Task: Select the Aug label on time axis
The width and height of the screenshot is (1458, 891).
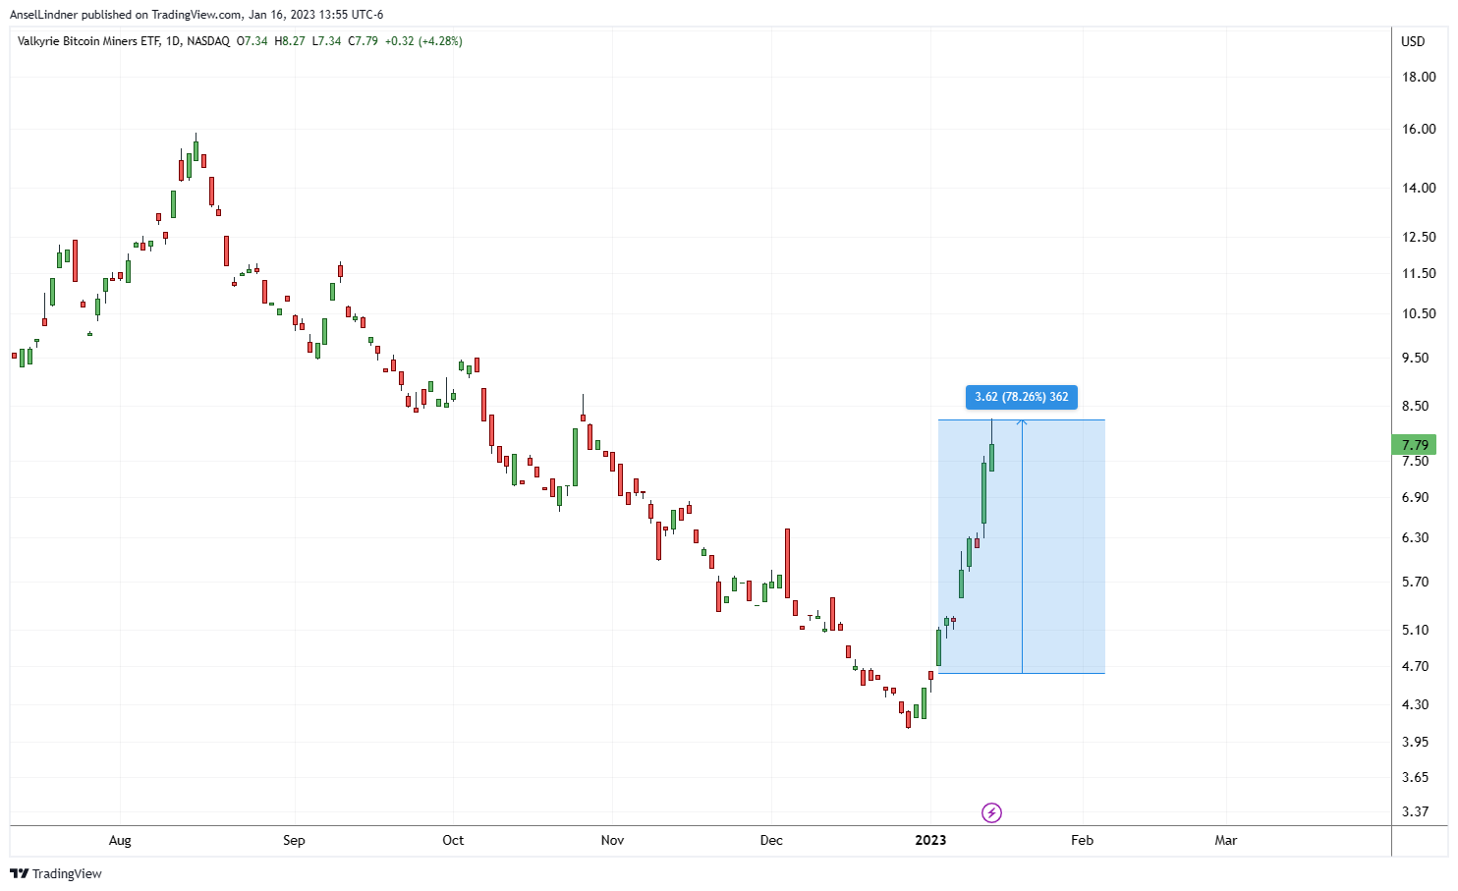Action: [120, 840]
